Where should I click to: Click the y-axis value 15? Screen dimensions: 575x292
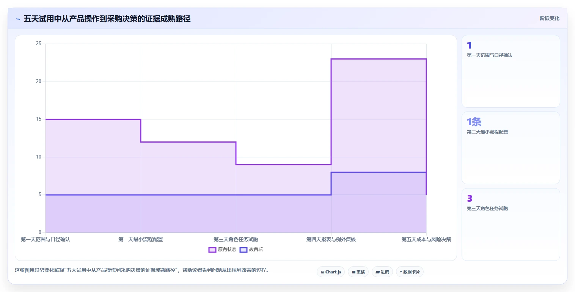pyautogui.click(x=38, y=119)
